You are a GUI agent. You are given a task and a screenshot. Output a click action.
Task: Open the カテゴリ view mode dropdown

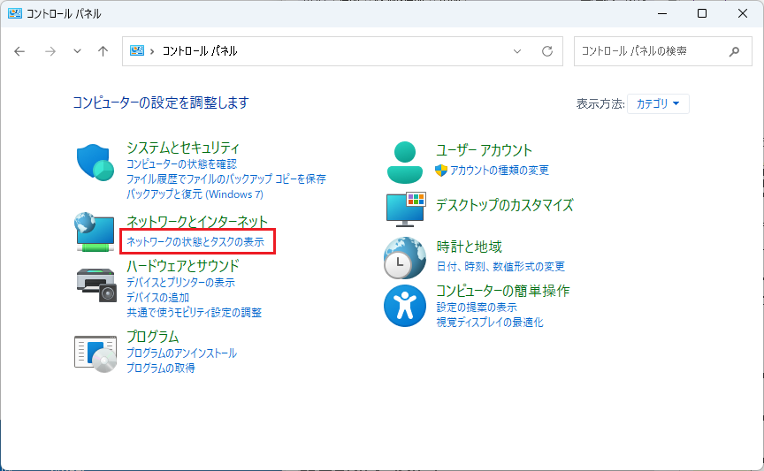coord(658,103)
